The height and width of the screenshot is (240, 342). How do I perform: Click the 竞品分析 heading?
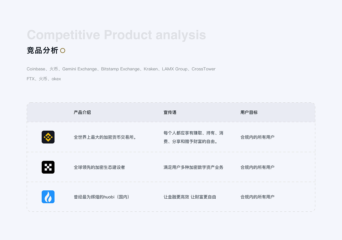[x=42, y=50]
